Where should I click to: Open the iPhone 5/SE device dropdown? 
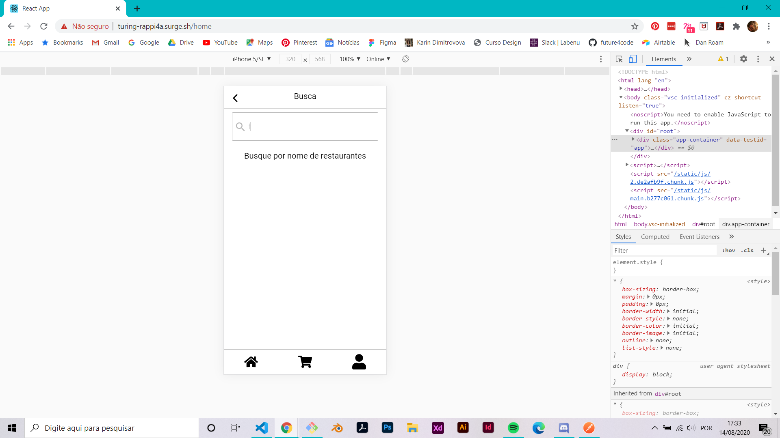click(x=251, y=59)
